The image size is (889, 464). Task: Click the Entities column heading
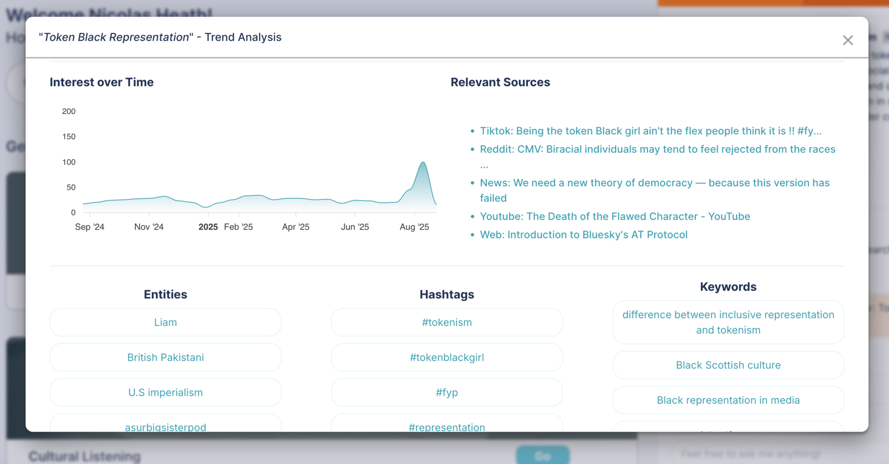(x=165, y=295)
